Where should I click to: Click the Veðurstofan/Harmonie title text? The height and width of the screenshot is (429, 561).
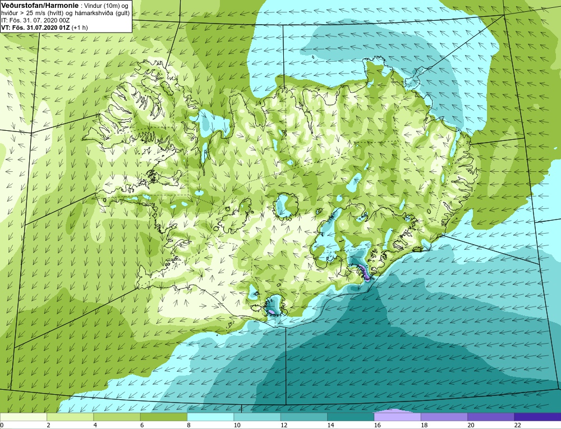[40, 6]
